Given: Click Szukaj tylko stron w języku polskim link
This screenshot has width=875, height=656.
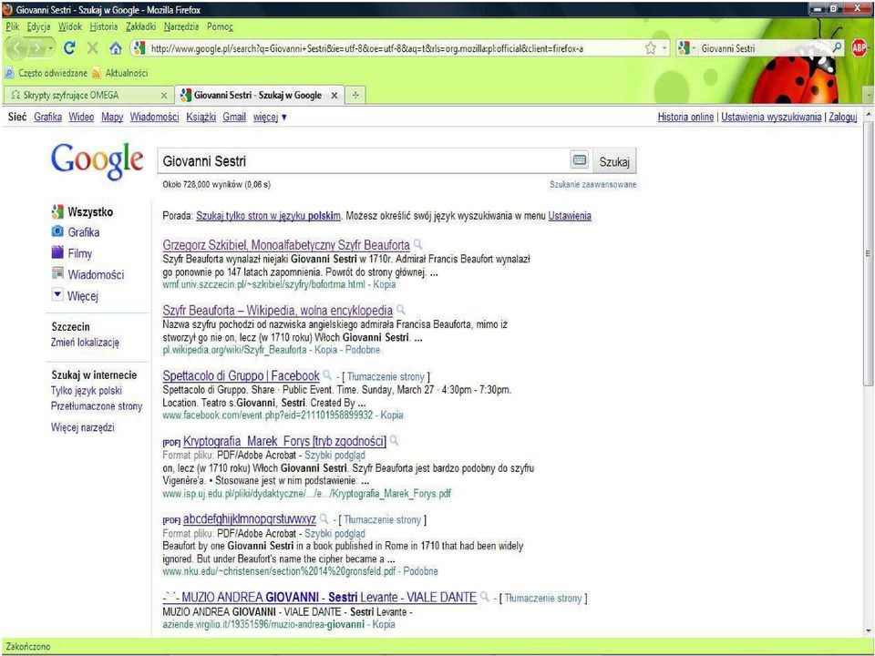Looking at the screenshot, I should click(x=268, y=216).
